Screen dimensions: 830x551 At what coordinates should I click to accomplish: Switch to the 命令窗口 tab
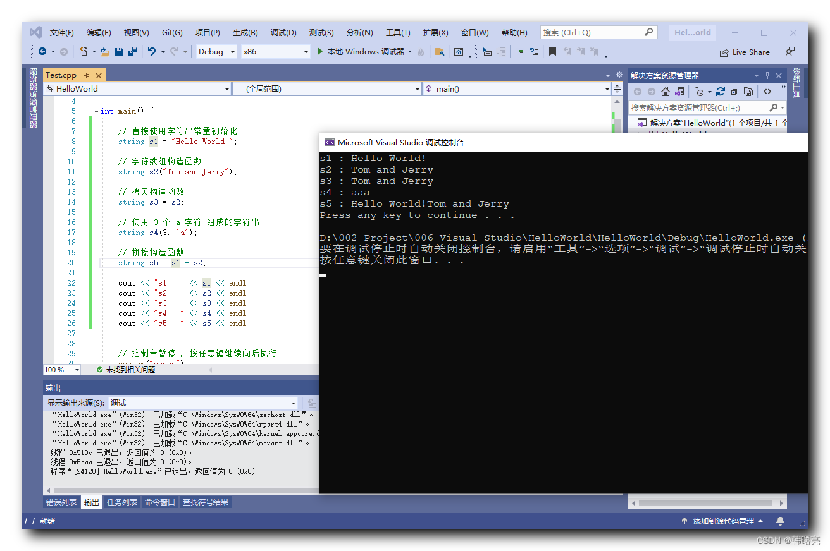160,502
